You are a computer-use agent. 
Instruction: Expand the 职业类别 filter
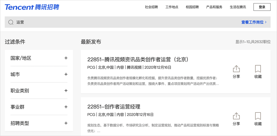tap(39, 91)
